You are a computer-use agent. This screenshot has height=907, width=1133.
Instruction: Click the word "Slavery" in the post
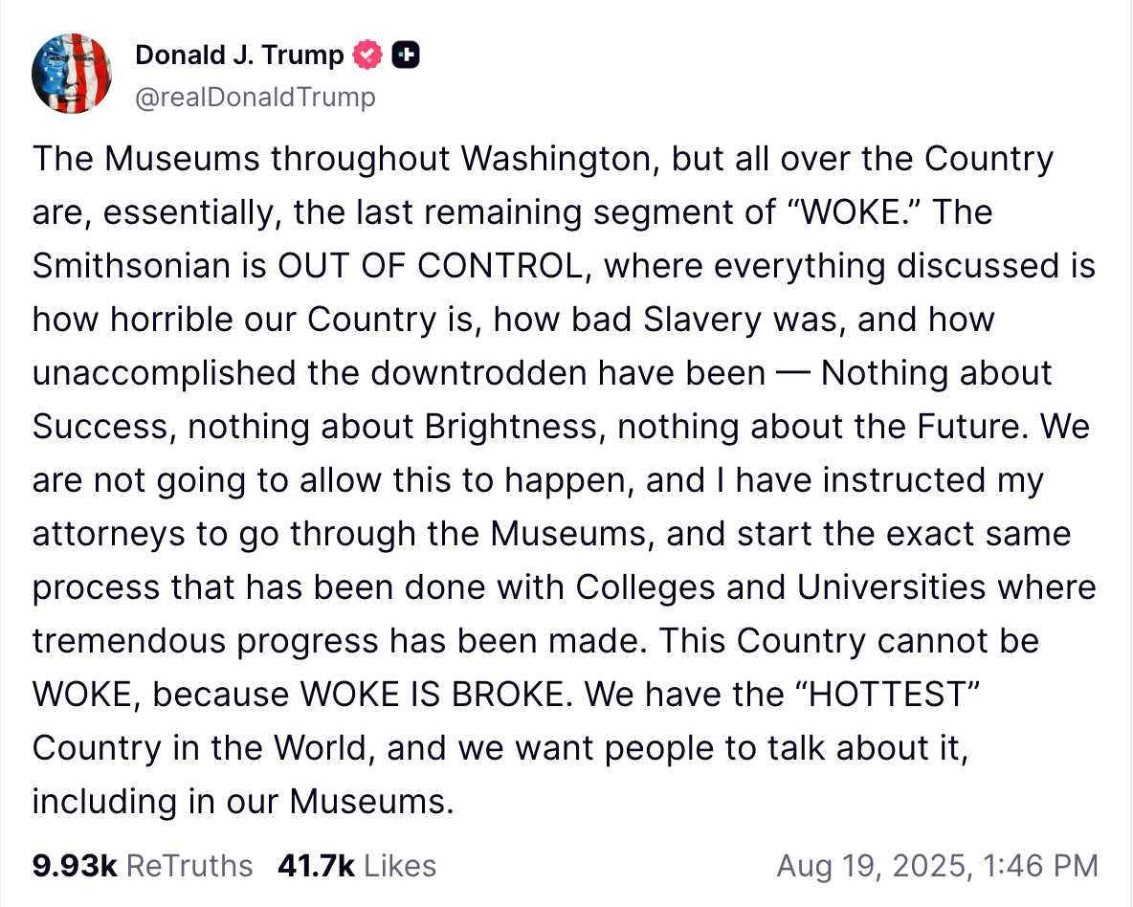click(702, 320)
